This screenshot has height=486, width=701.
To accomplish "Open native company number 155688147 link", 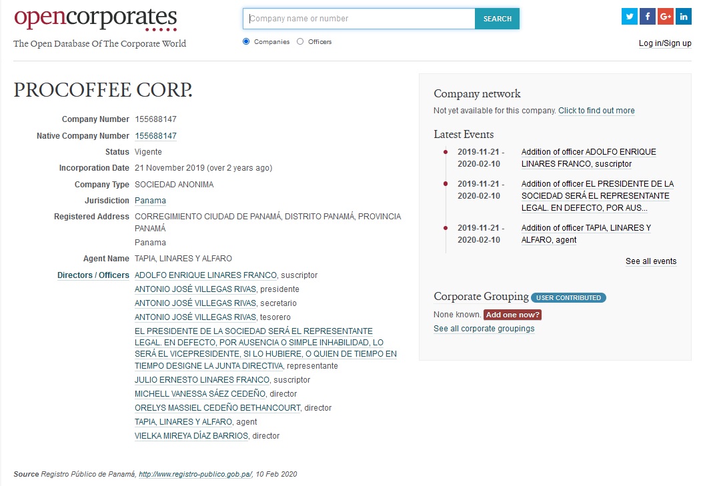I will pos(155,136).
